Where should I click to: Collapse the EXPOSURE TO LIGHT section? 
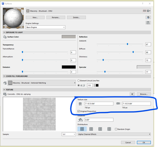tap(4, 32)
